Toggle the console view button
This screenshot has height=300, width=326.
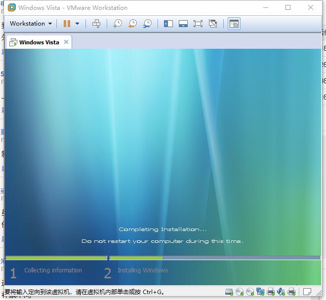pyautogui.click(x=234, y=24)
